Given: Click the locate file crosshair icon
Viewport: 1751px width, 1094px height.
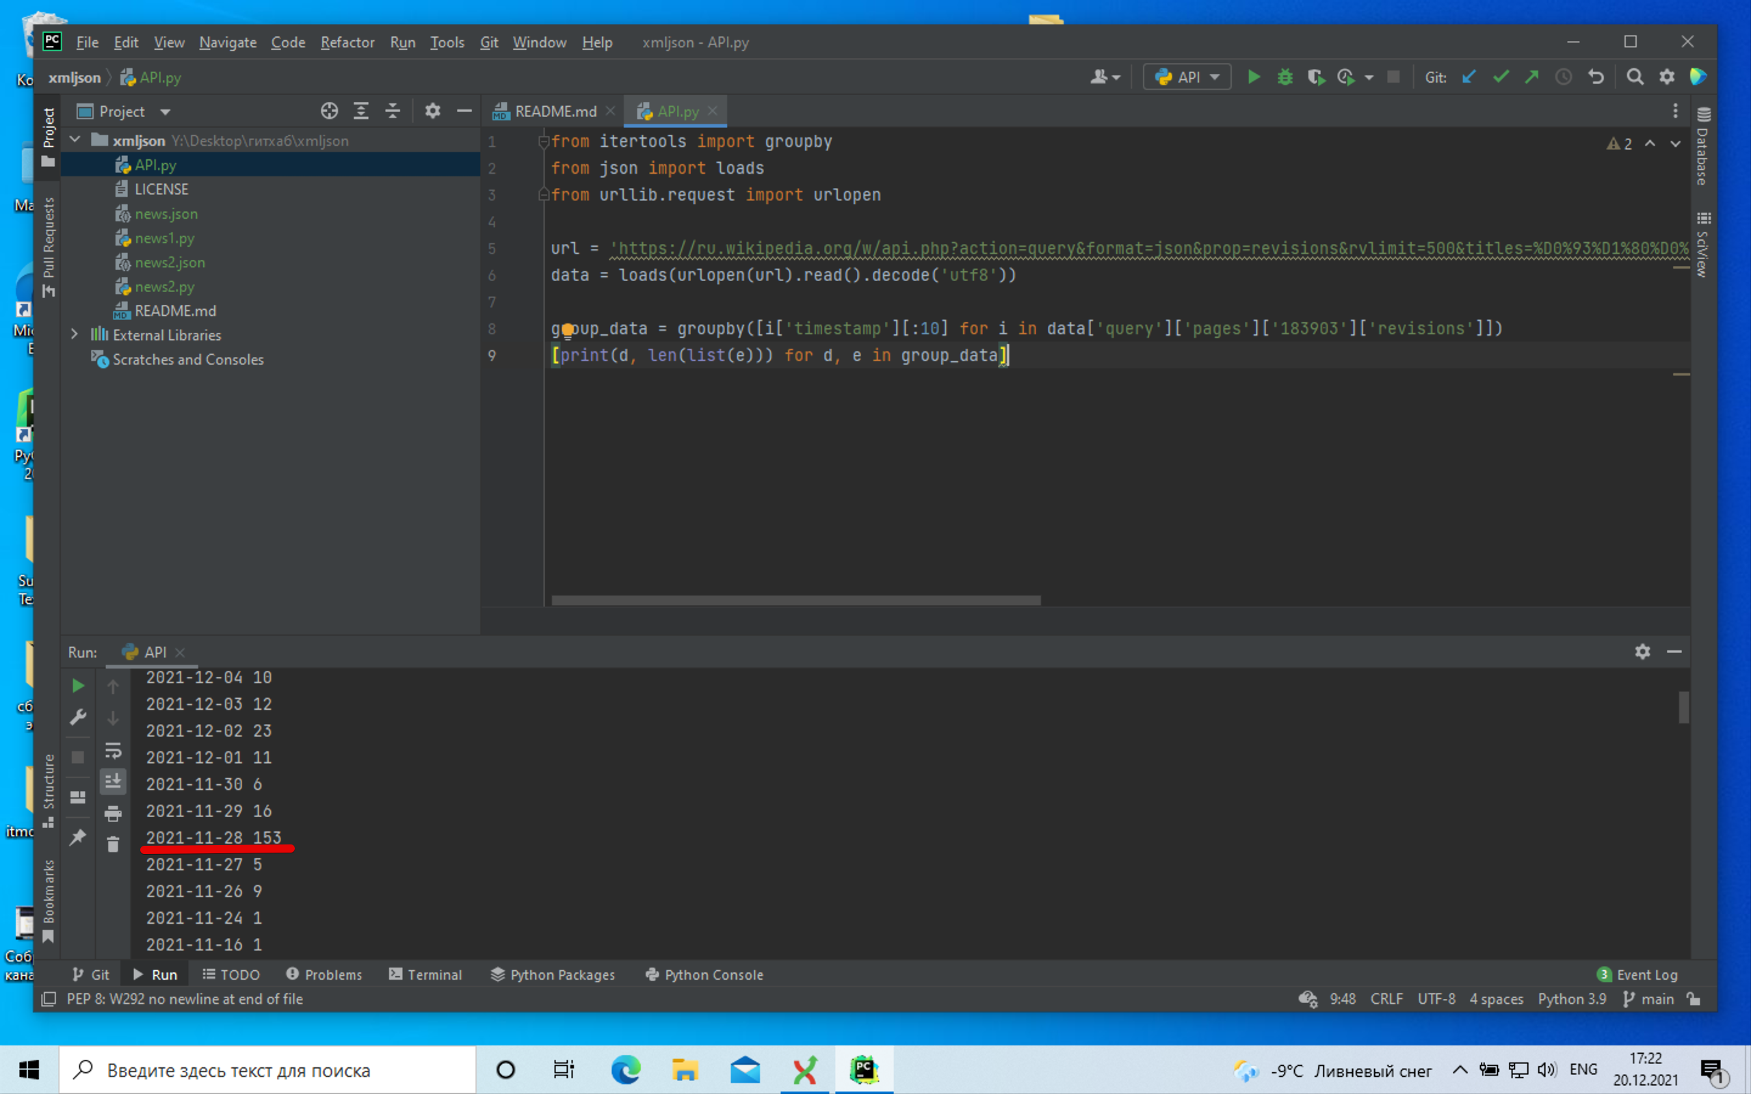Looking at the screenshot, I should point(329,111).
